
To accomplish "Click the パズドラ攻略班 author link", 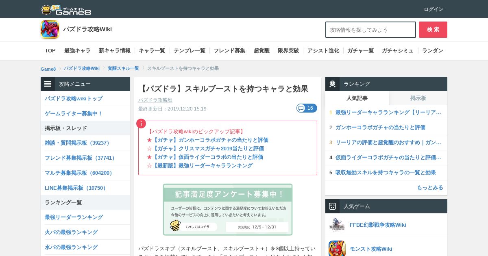I will [x=155, y=100].
